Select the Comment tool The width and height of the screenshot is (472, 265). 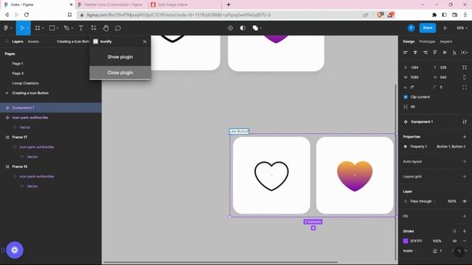tap(118, 28)
